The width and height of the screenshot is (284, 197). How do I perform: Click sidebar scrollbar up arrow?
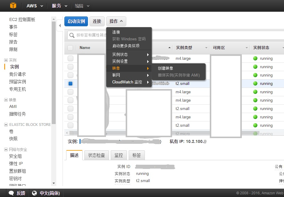(x=54, y=19)
